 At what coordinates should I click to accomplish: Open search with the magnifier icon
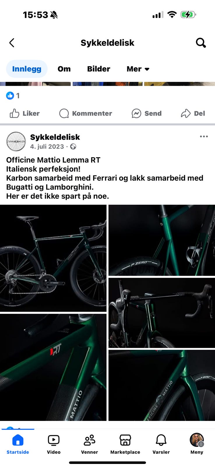pyautogui.click(x=201, y=43)
